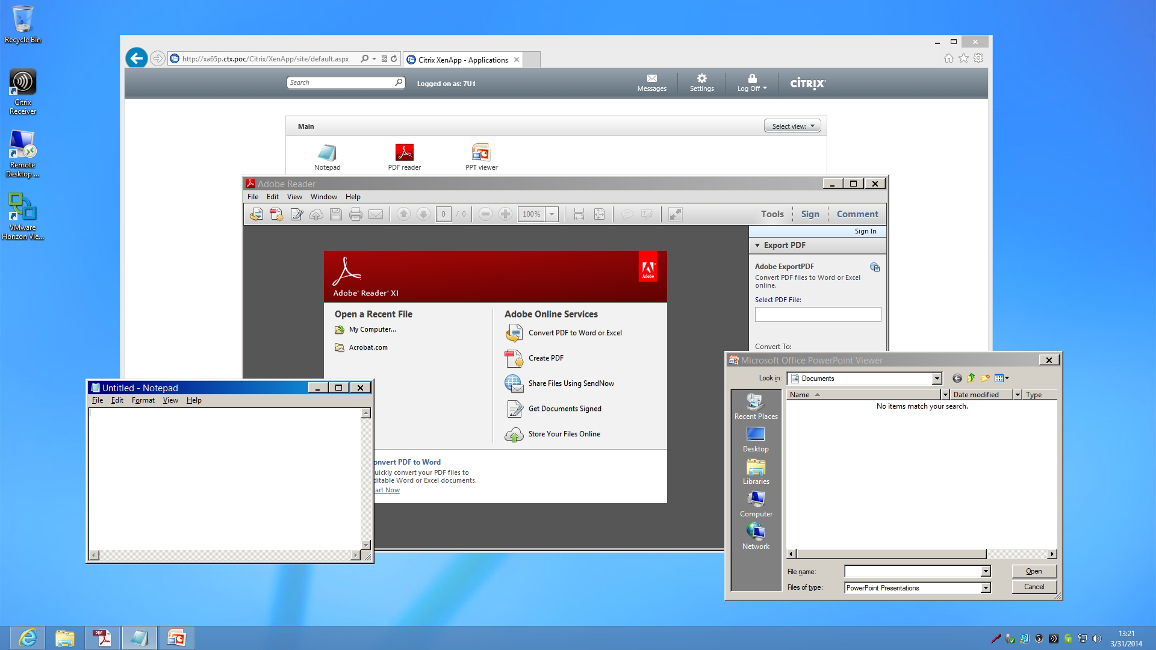Open the Select view dropdown in Citrix
This screenshot has height=650, width=1156.
[792, 126]
